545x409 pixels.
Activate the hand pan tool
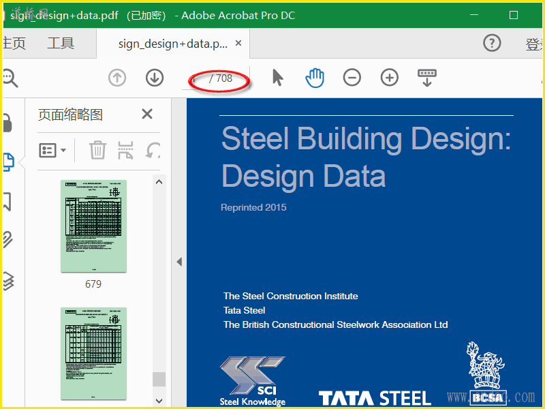315,78
